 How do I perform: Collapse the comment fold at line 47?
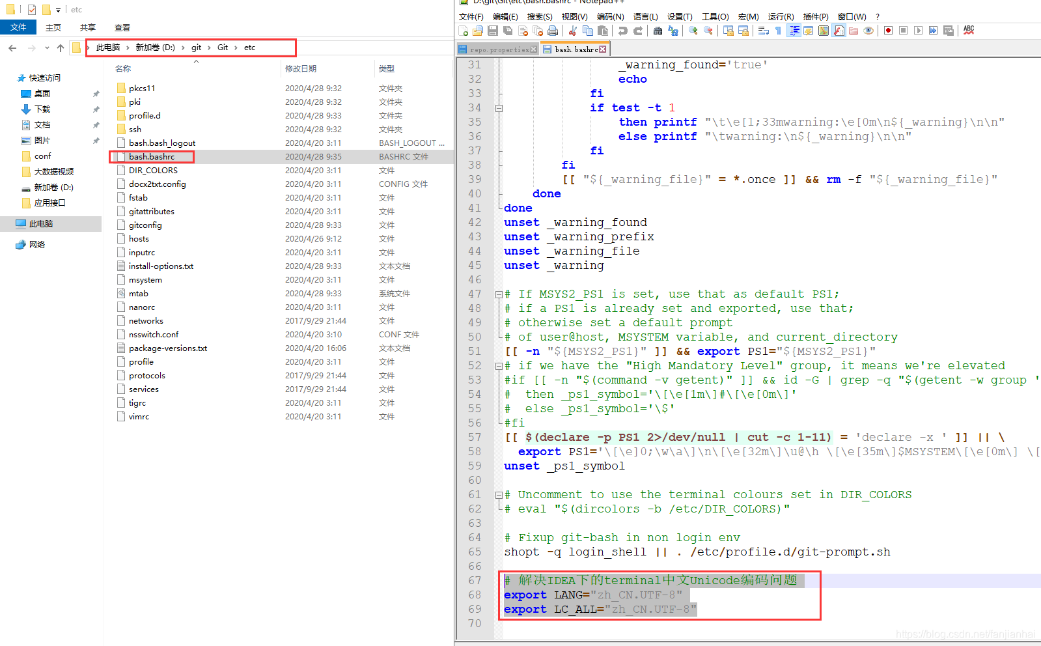click(x=499, y=294)
